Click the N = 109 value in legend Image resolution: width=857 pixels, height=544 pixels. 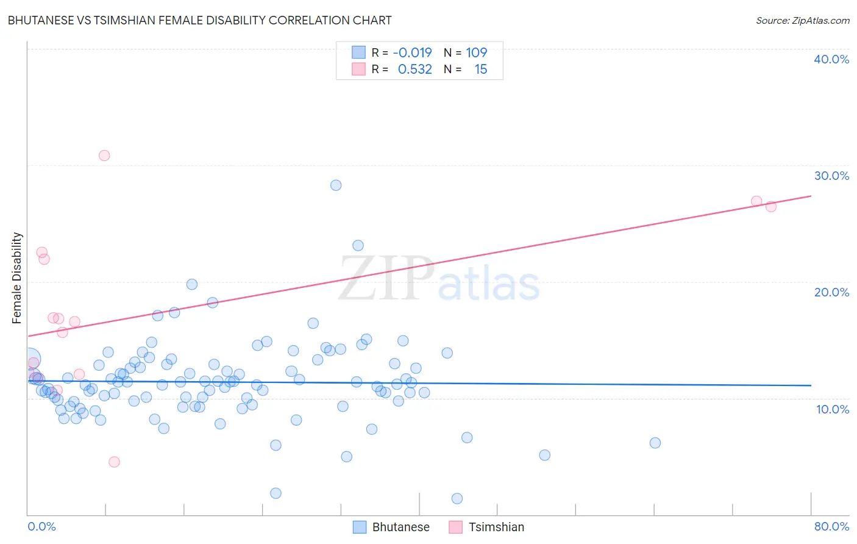(x=466, y=52)
